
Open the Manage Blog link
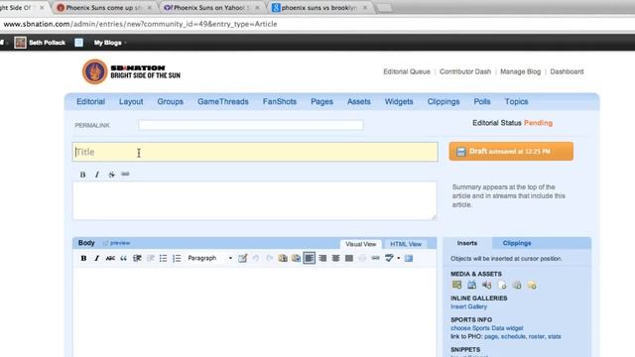point(520,71)
